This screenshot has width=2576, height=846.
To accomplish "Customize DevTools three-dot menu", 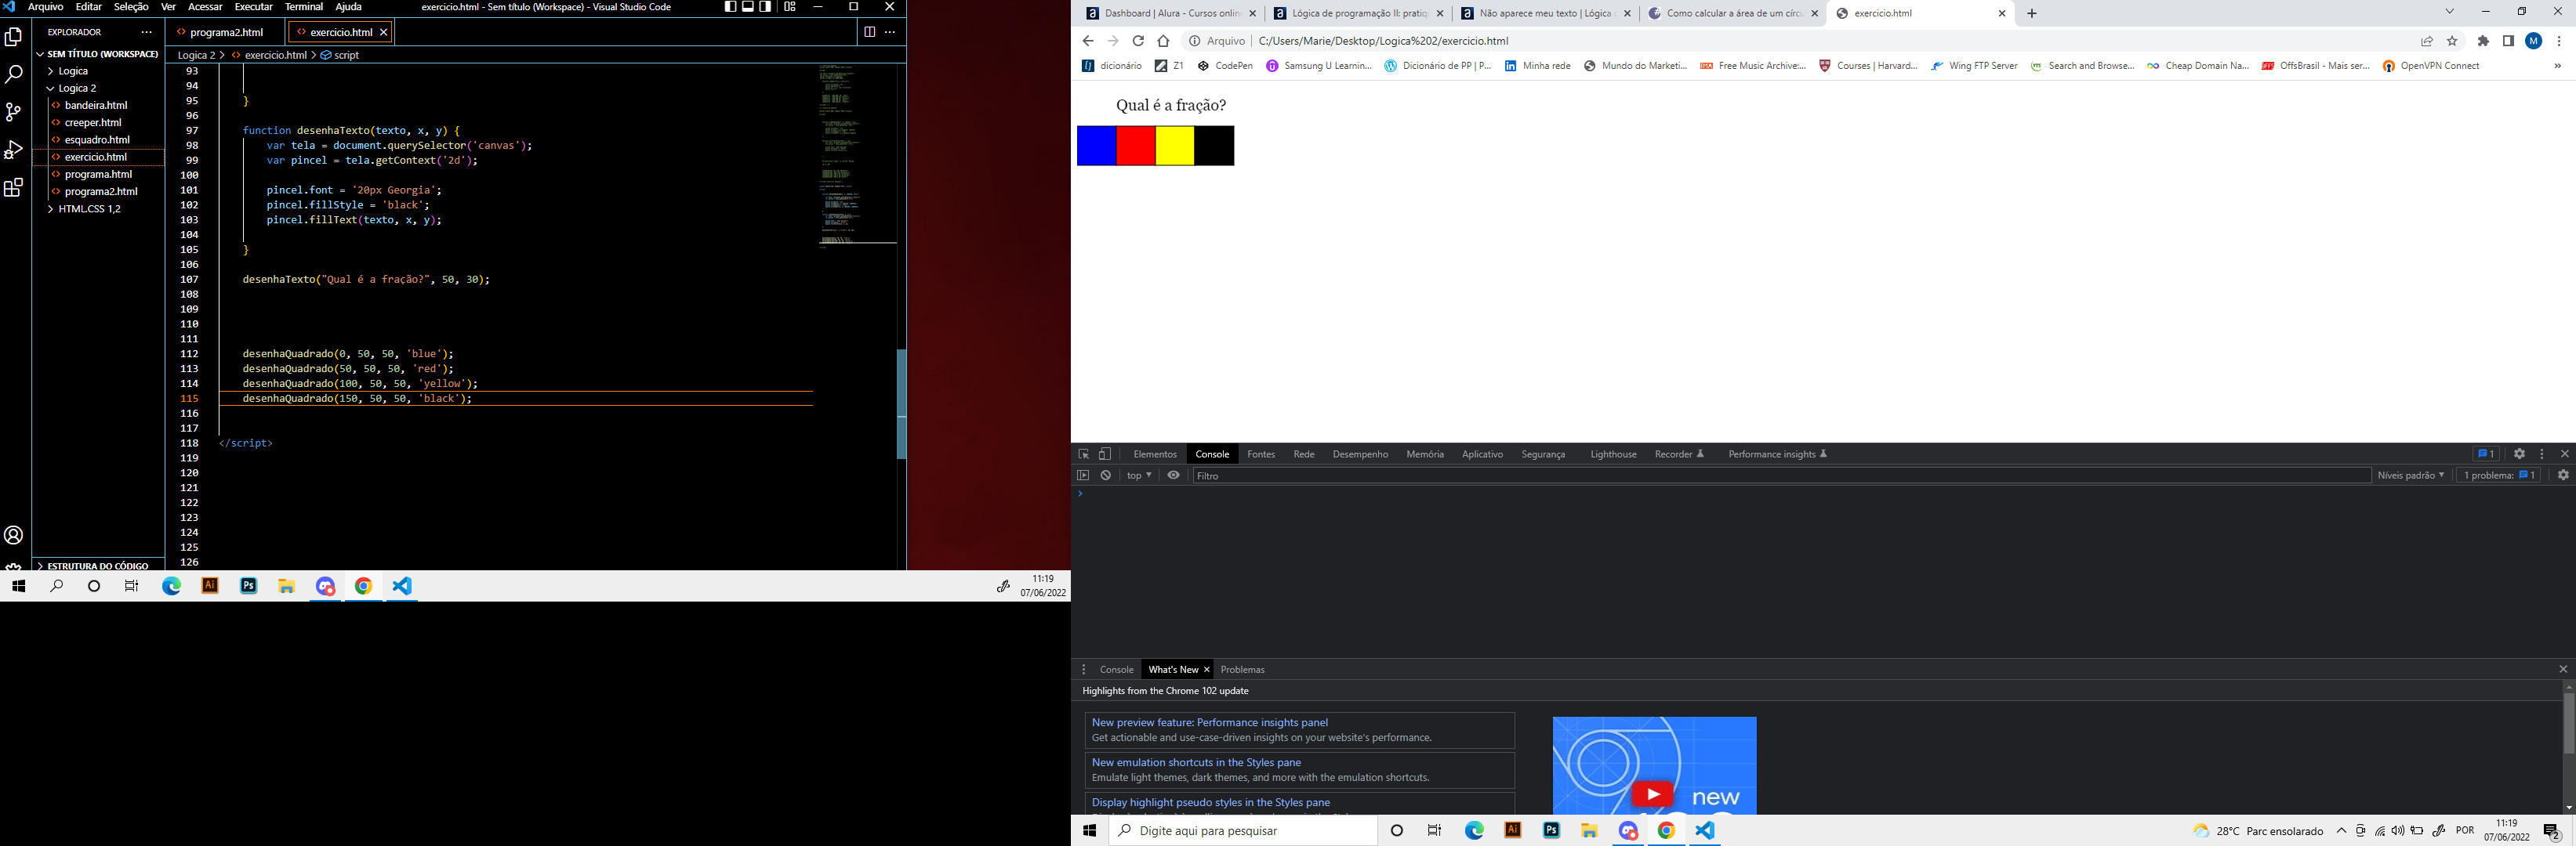I will click(2542, 454).
